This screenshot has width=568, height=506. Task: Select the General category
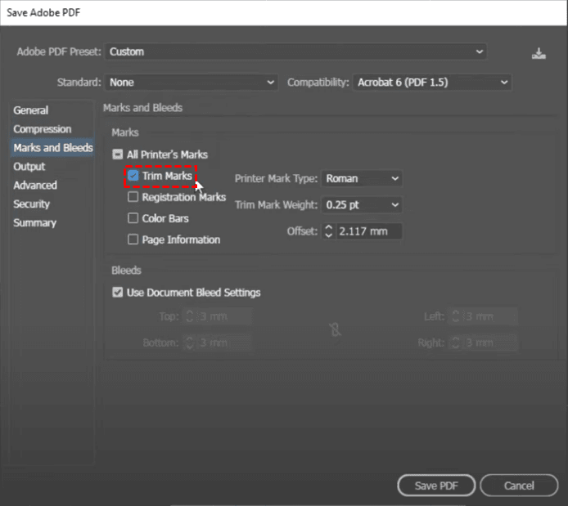click(x=31, y=110)
